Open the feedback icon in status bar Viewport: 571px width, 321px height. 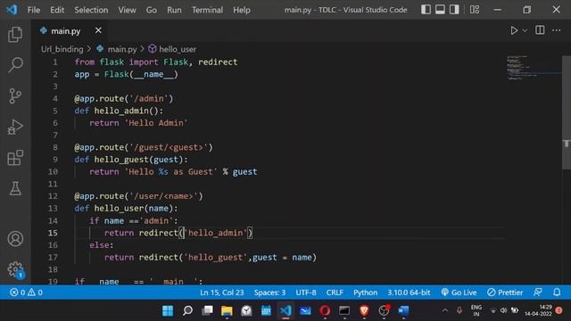click(537, 292)
